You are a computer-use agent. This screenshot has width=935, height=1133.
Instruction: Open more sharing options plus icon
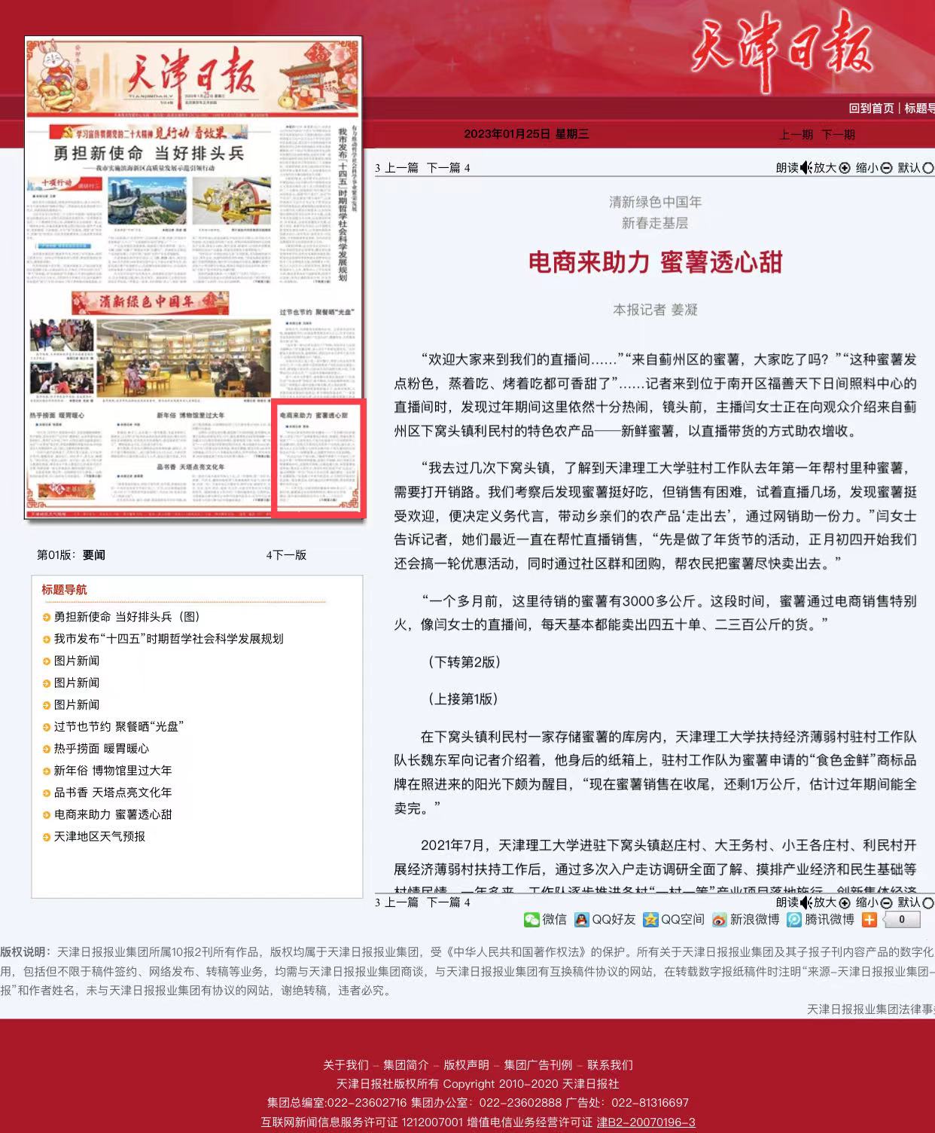tap(870, 920)
